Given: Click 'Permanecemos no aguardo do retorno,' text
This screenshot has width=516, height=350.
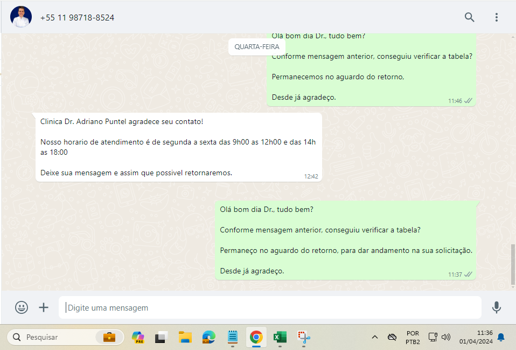Looking at the screenshot, I should [338, 77].
